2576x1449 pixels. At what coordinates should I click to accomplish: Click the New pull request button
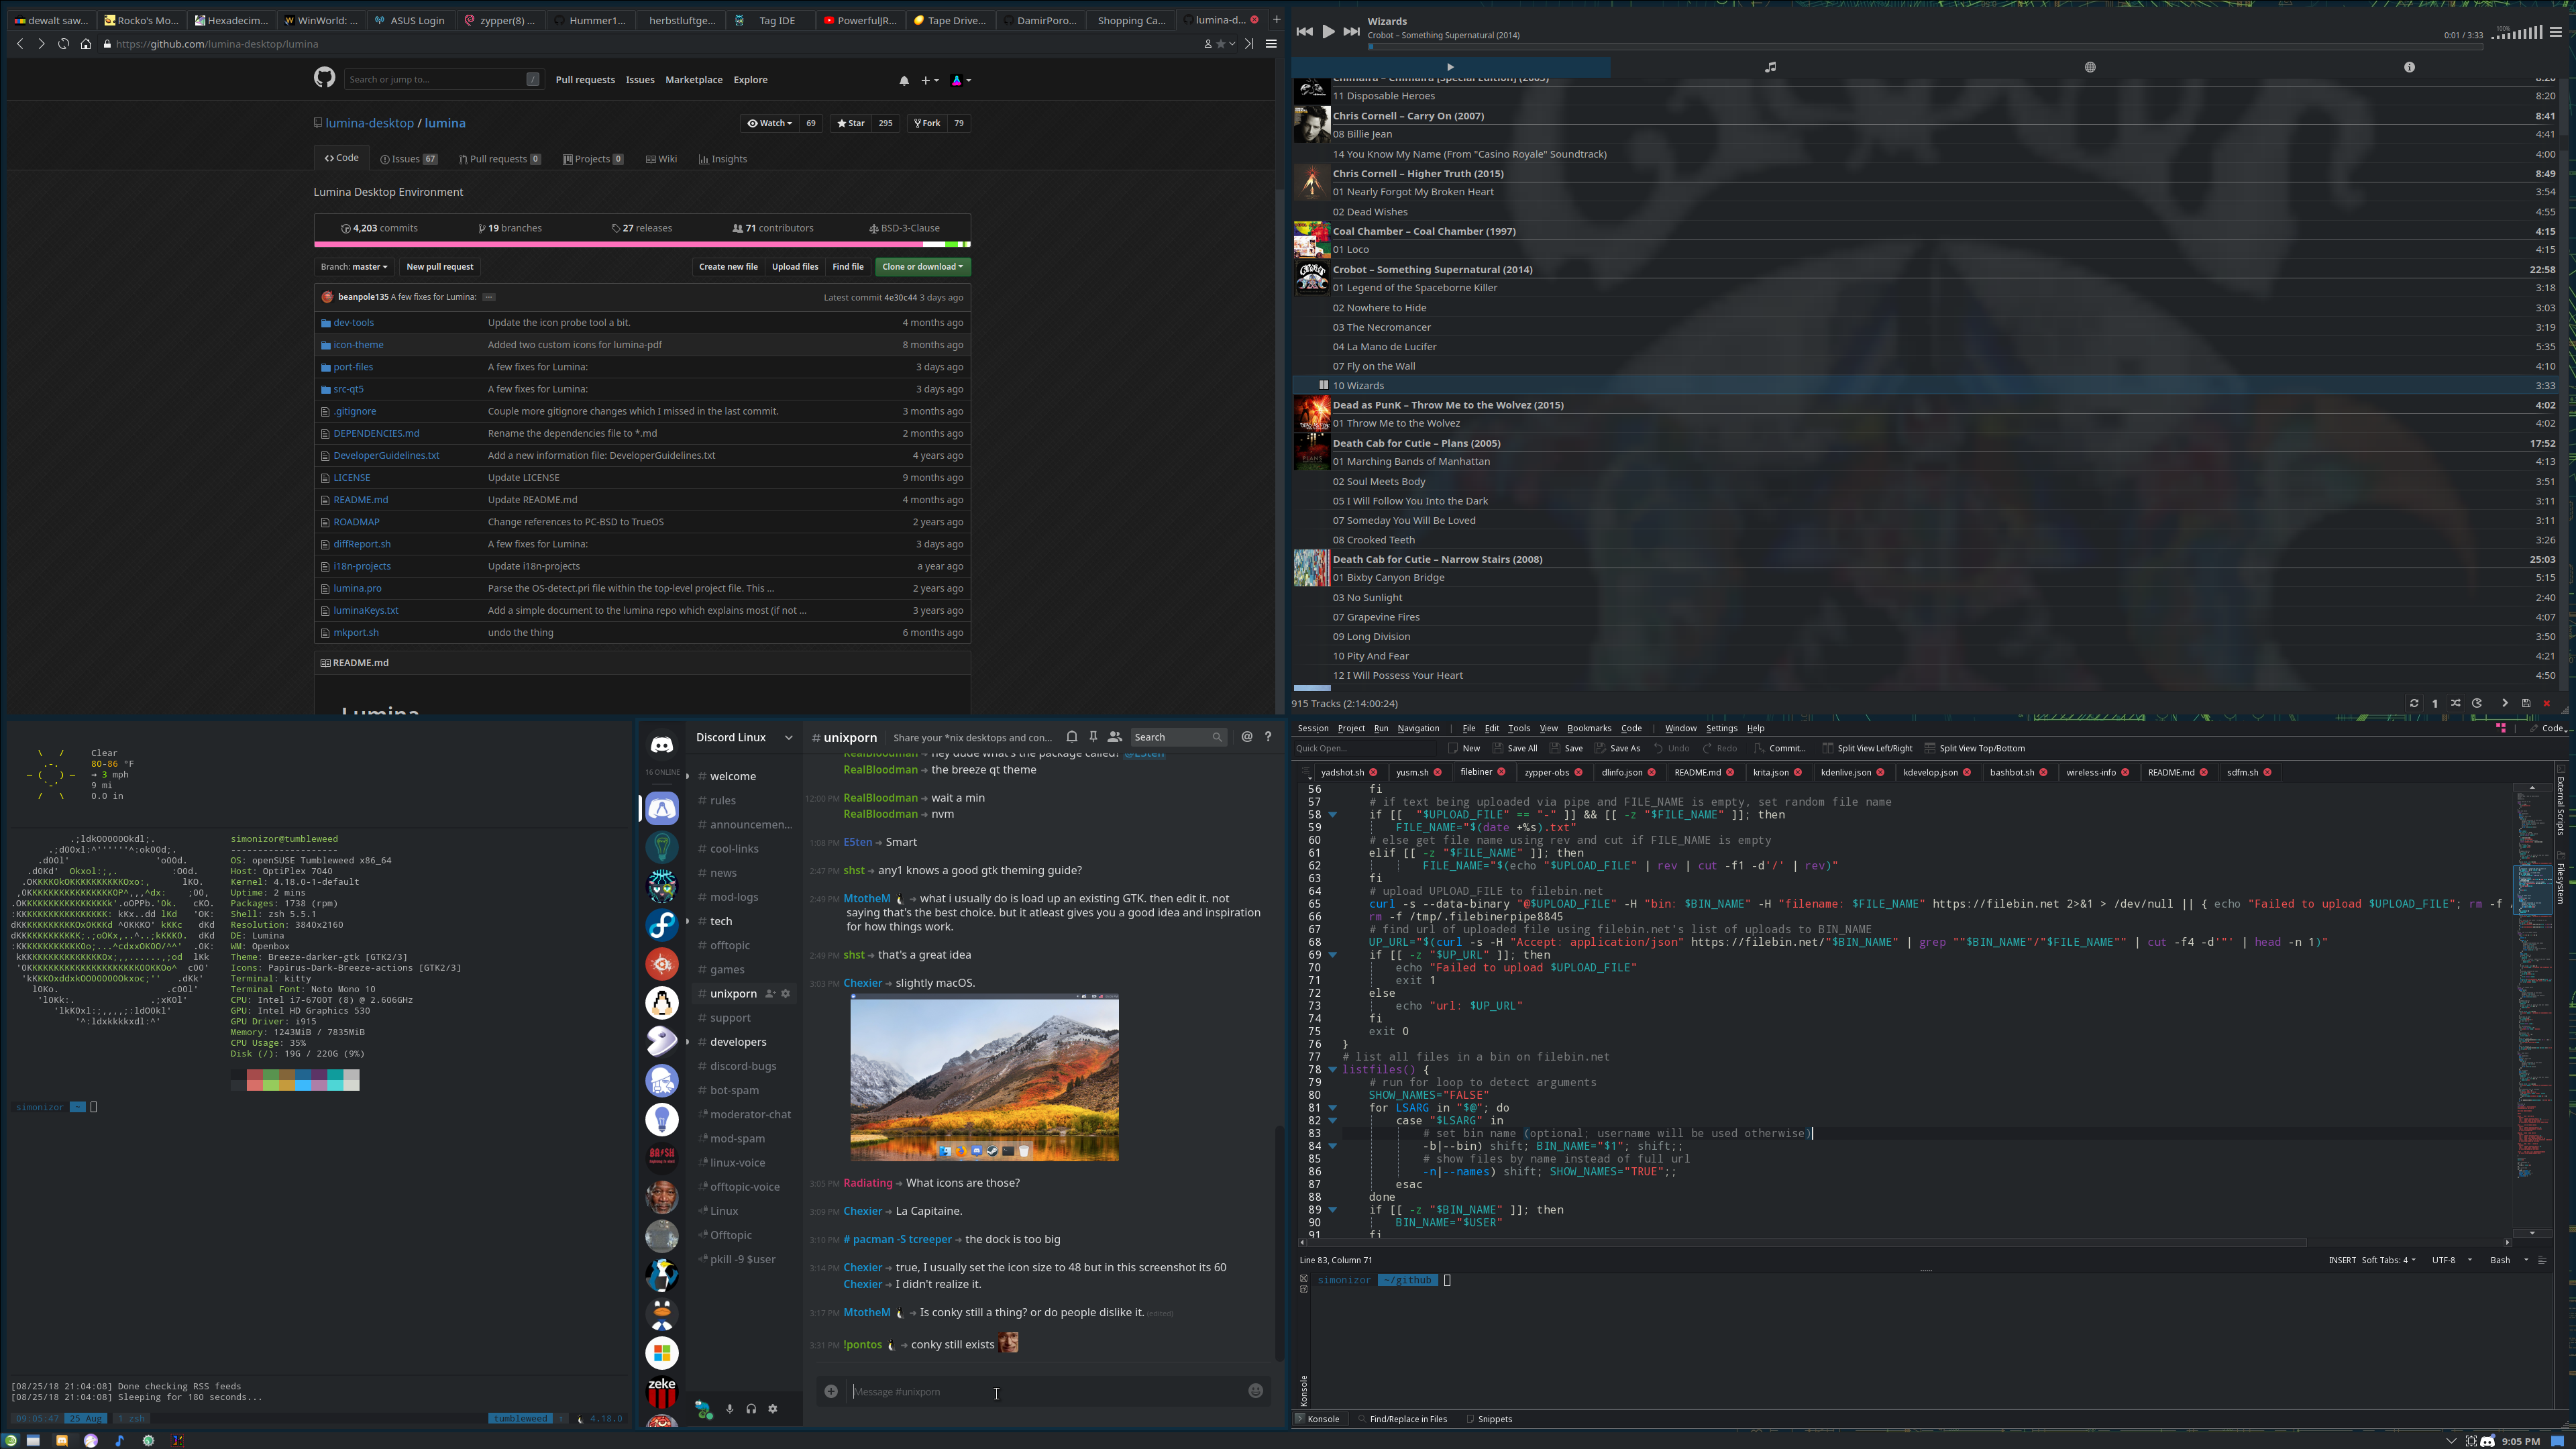(x=440, y=267)
